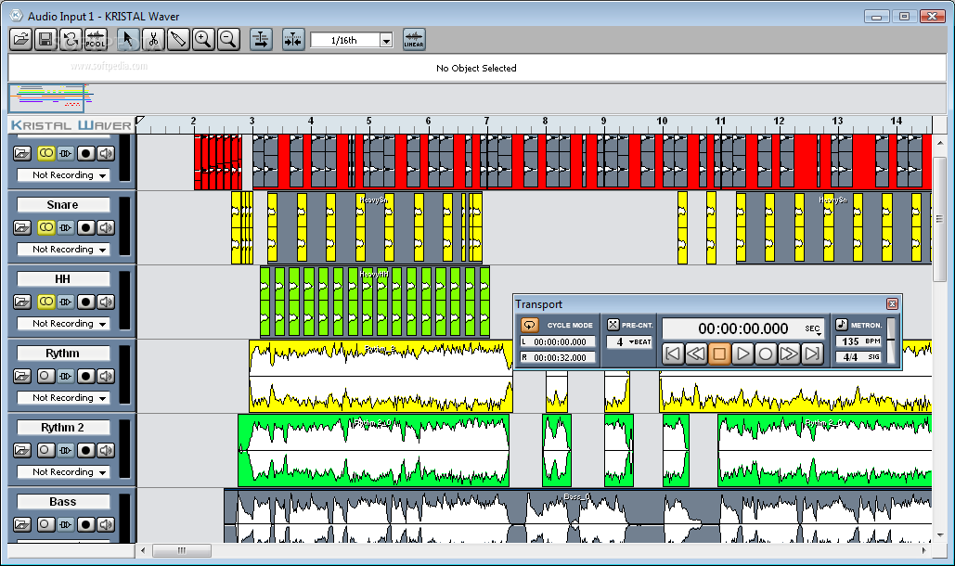Toggle snap to grid button
955x566 pixels.
293,40
